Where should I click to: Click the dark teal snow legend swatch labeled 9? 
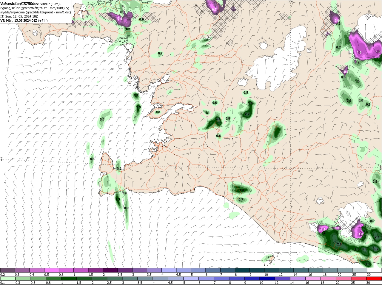pyautogui.click(x=257, y=270)
